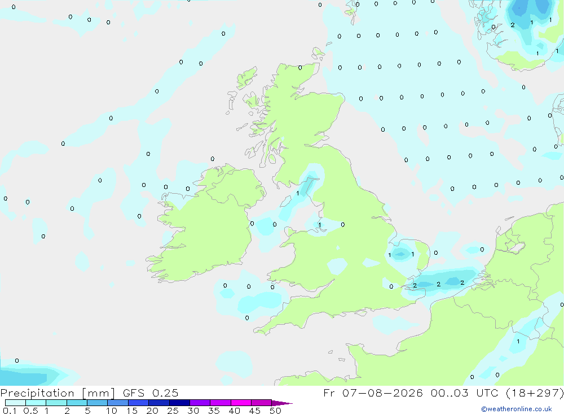
Task: Click the 10–15 mm legend swatch
Action: coord(118,403)
